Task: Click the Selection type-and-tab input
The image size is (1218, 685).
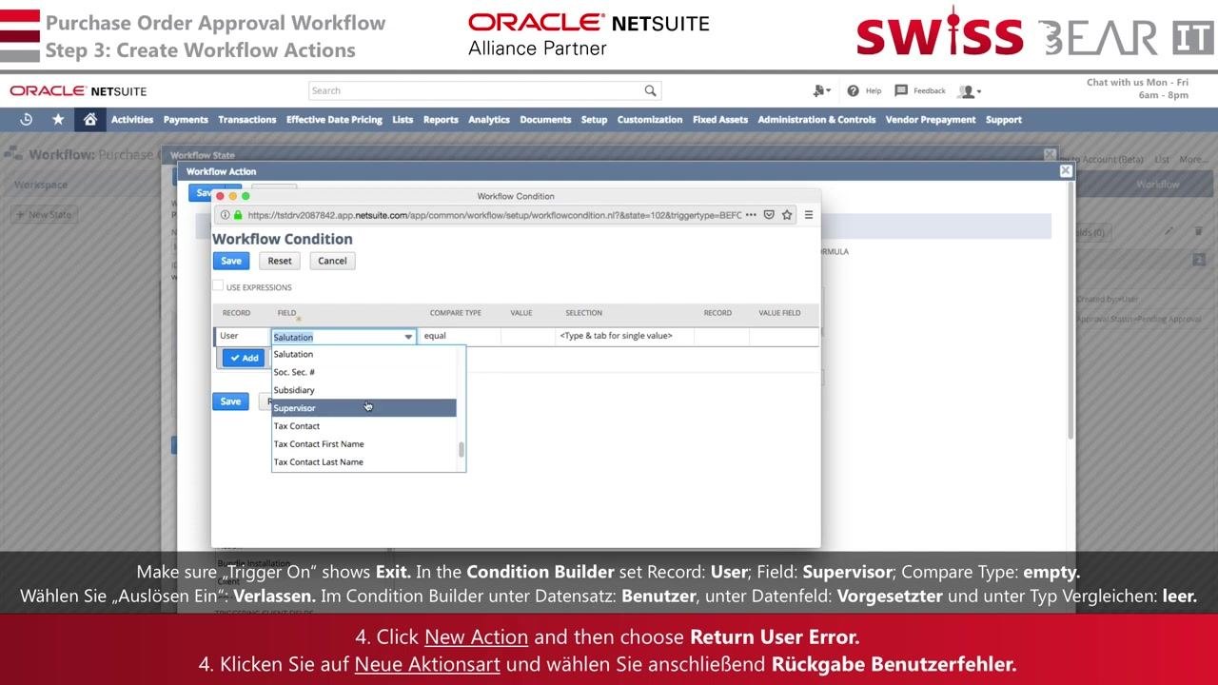Action: tap(625, 336)
